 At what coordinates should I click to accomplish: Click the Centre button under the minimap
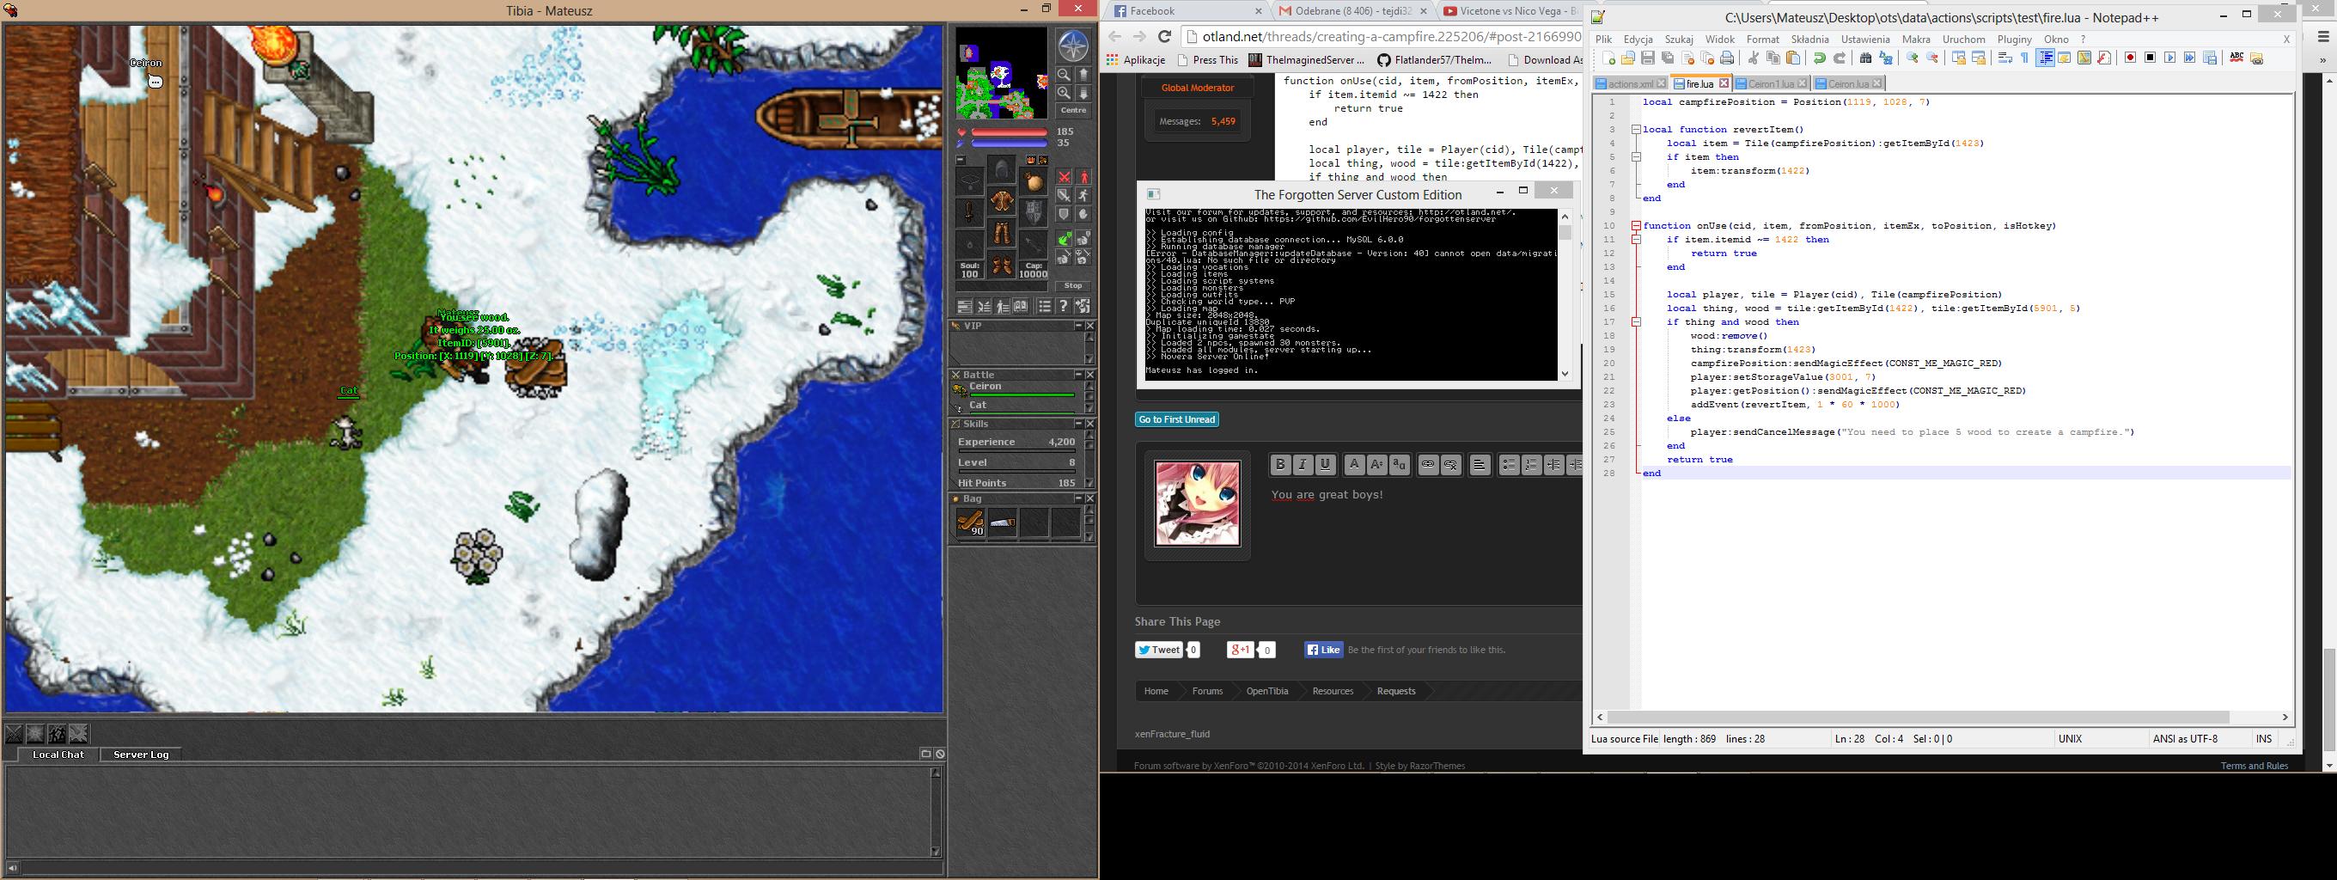1073,111
